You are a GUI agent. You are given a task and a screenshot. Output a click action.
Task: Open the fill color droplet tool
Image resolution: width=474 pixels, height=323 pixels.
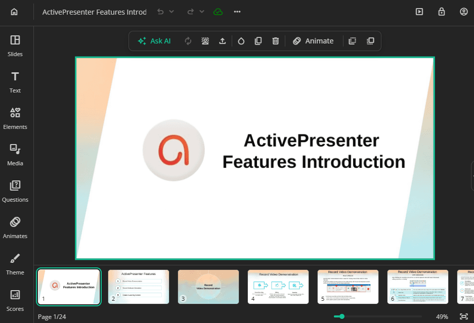[241, 41]
